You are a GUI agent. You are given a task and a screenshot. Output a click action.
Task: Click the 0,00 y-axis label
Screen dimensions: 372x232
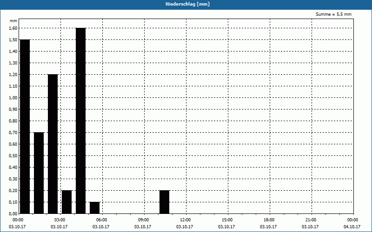(x=13, y=213)
